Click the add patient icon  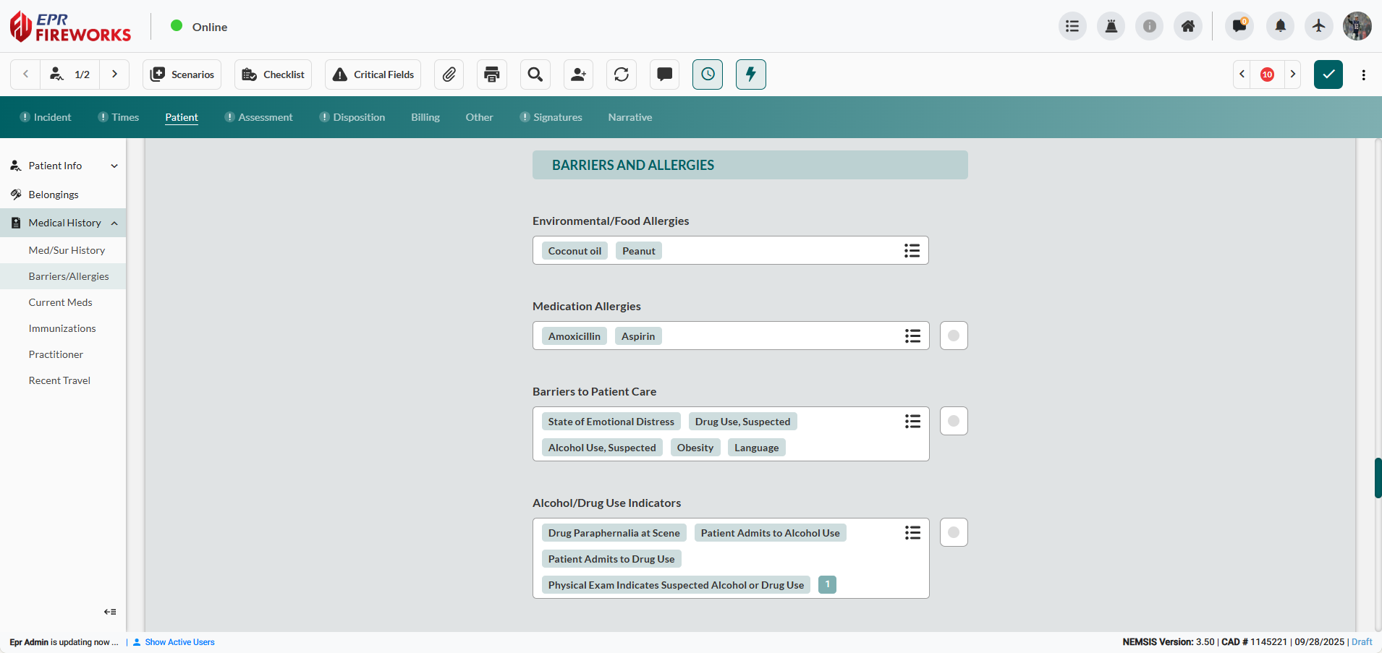click(578, 74)
